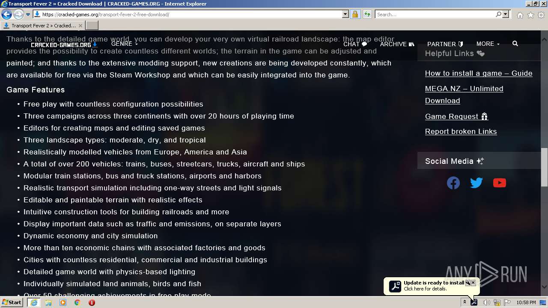Open the red Opera taskbar icon

click(92, 302)
